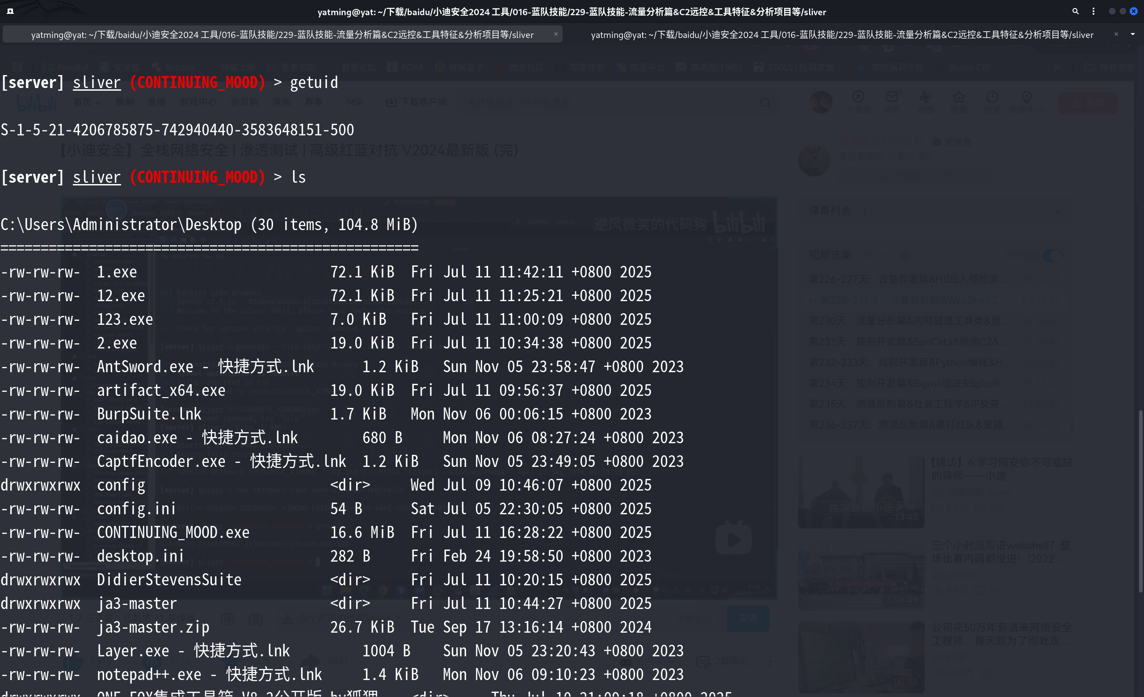1144x697 pixels.
Task: Expand the tab list dropdown arrow
Action: point(1132,34)
